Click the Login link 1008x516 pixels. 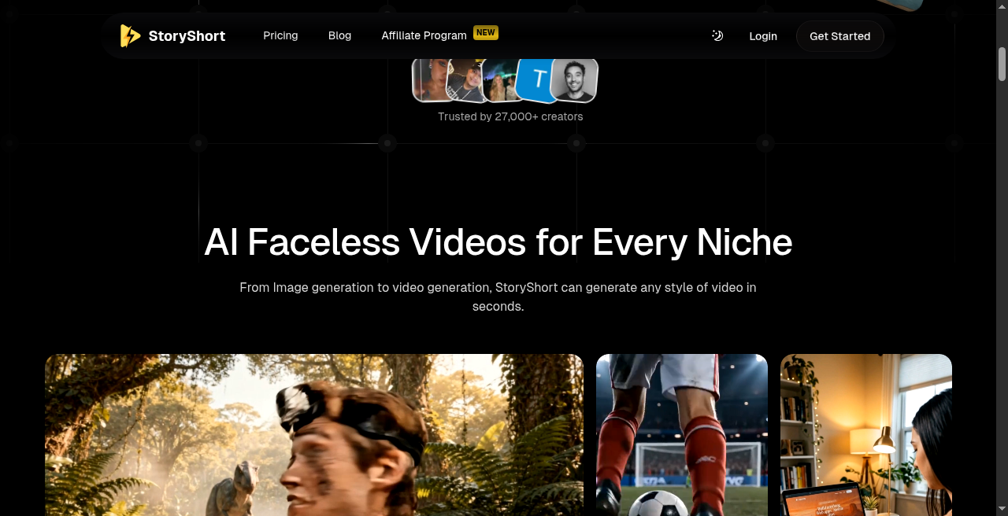(763, 36)
